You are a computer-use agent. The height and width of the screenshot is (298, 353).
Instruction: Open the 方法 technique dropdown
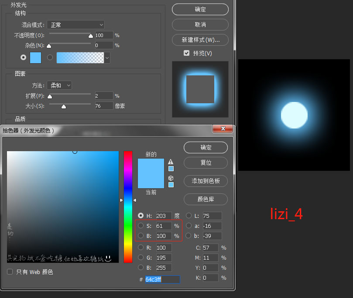tap(60, 85)
